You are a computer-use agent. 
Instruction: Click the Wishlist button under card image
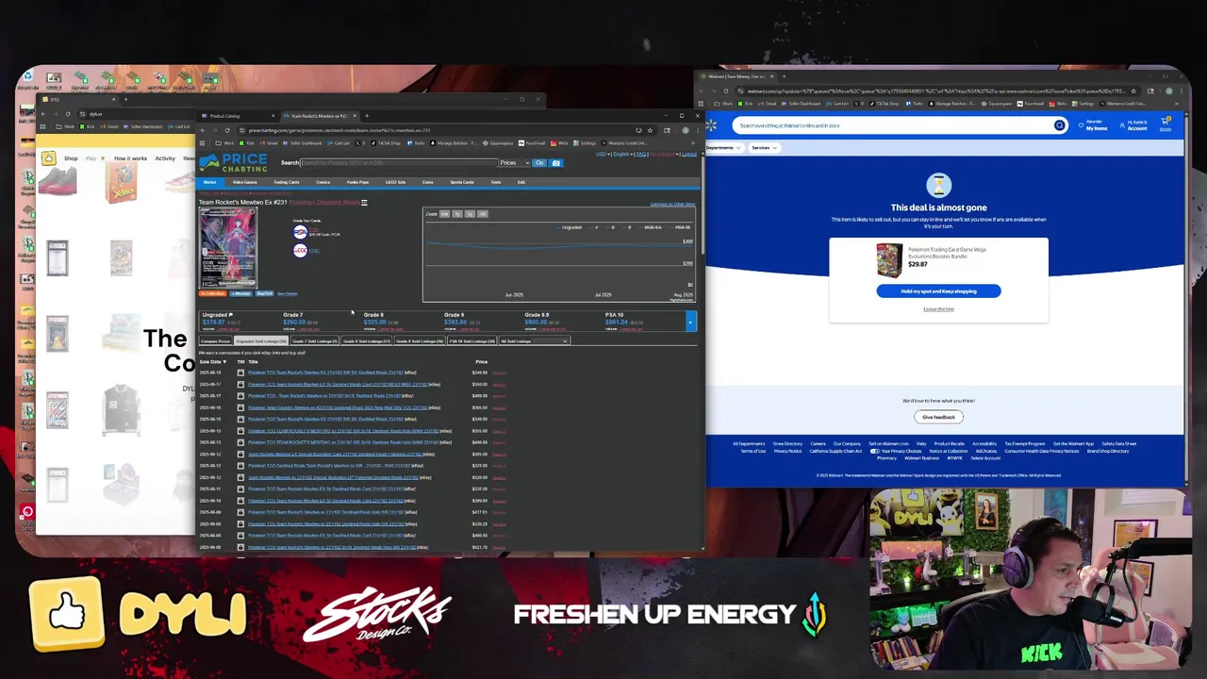tap(240, 293)
